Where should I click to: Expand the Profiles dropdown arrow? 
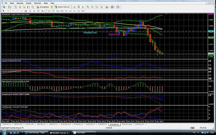click(11, 7)
